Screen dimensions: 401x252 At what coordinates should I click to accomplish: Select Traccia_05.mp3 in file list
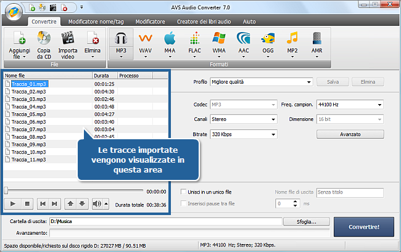[28, 114]
